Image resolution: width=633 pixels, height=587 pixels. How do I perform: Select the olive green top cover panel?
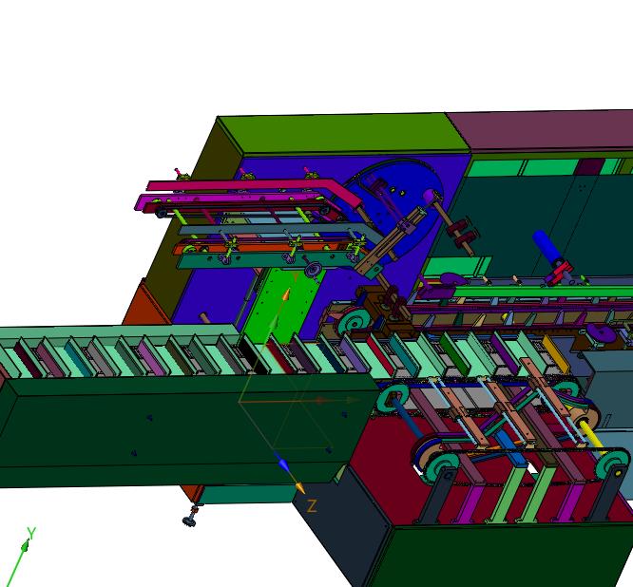point(343,135)
